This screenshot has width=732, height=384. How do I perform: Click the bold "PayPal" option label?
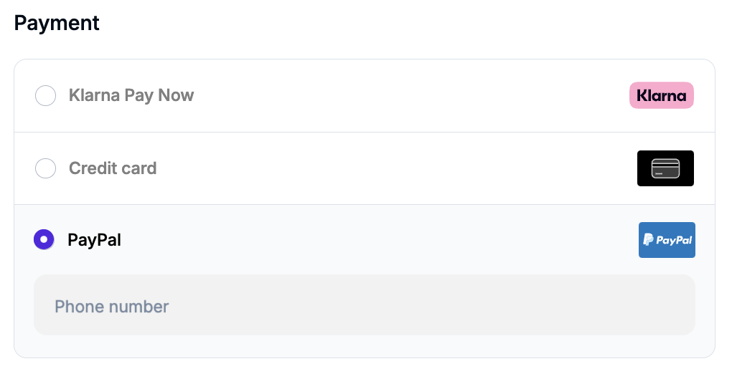tap(94, 240)
